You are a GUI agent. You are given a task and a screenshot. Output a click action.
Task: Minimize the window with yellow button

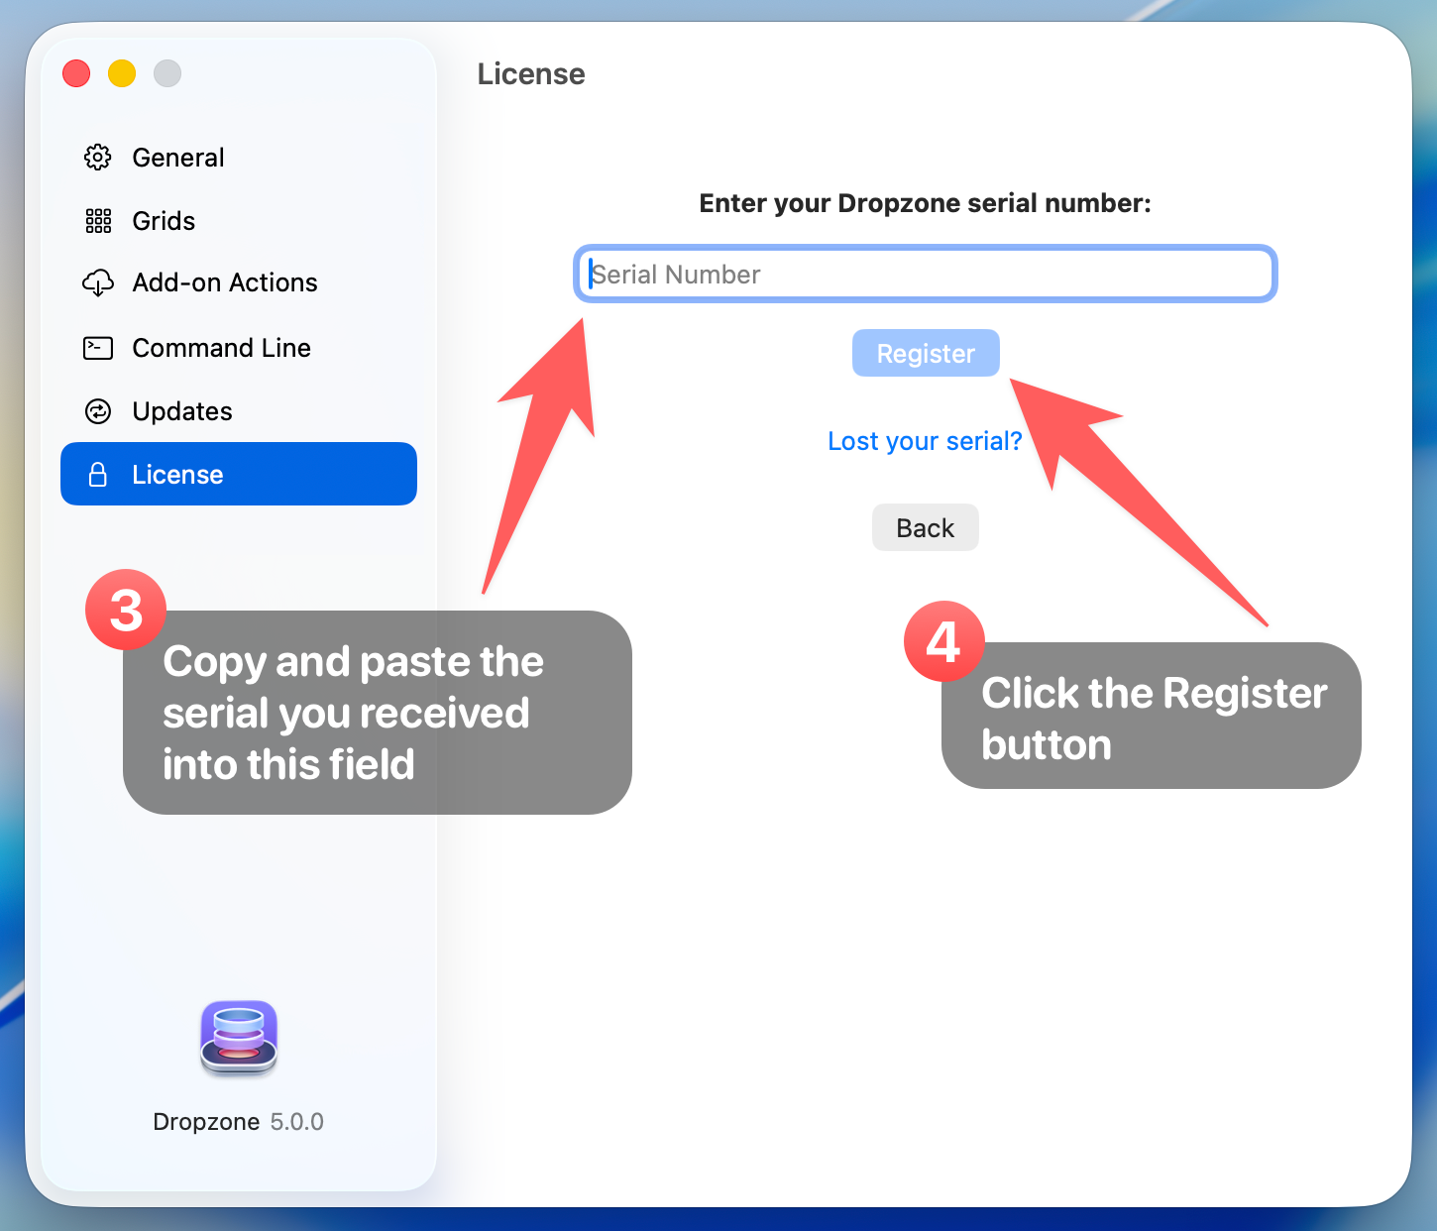[x=122, y=73]
